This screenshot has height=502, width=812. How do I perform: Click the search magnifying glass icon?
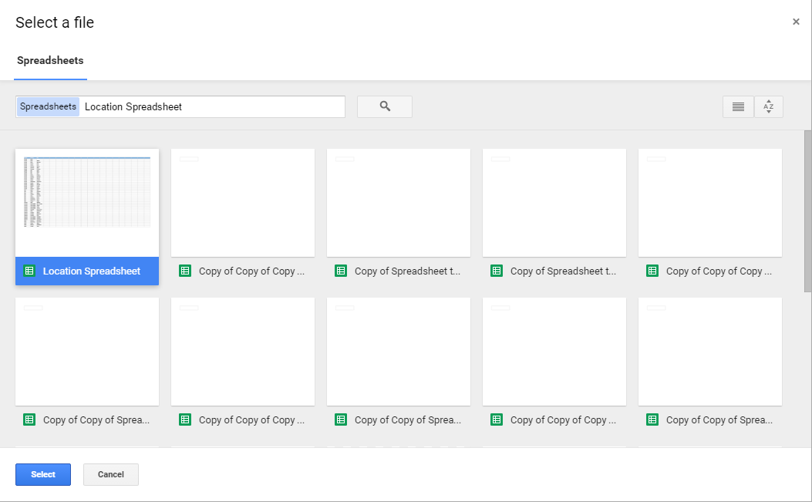pyautogui.click(x=384, y=106)
